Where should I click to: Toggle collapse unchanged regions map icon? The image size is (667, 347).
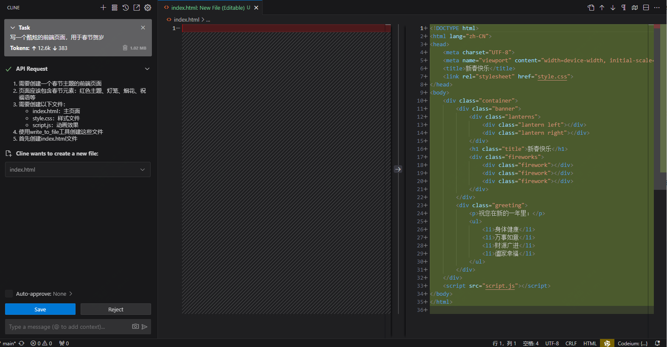tap(635, 8)
